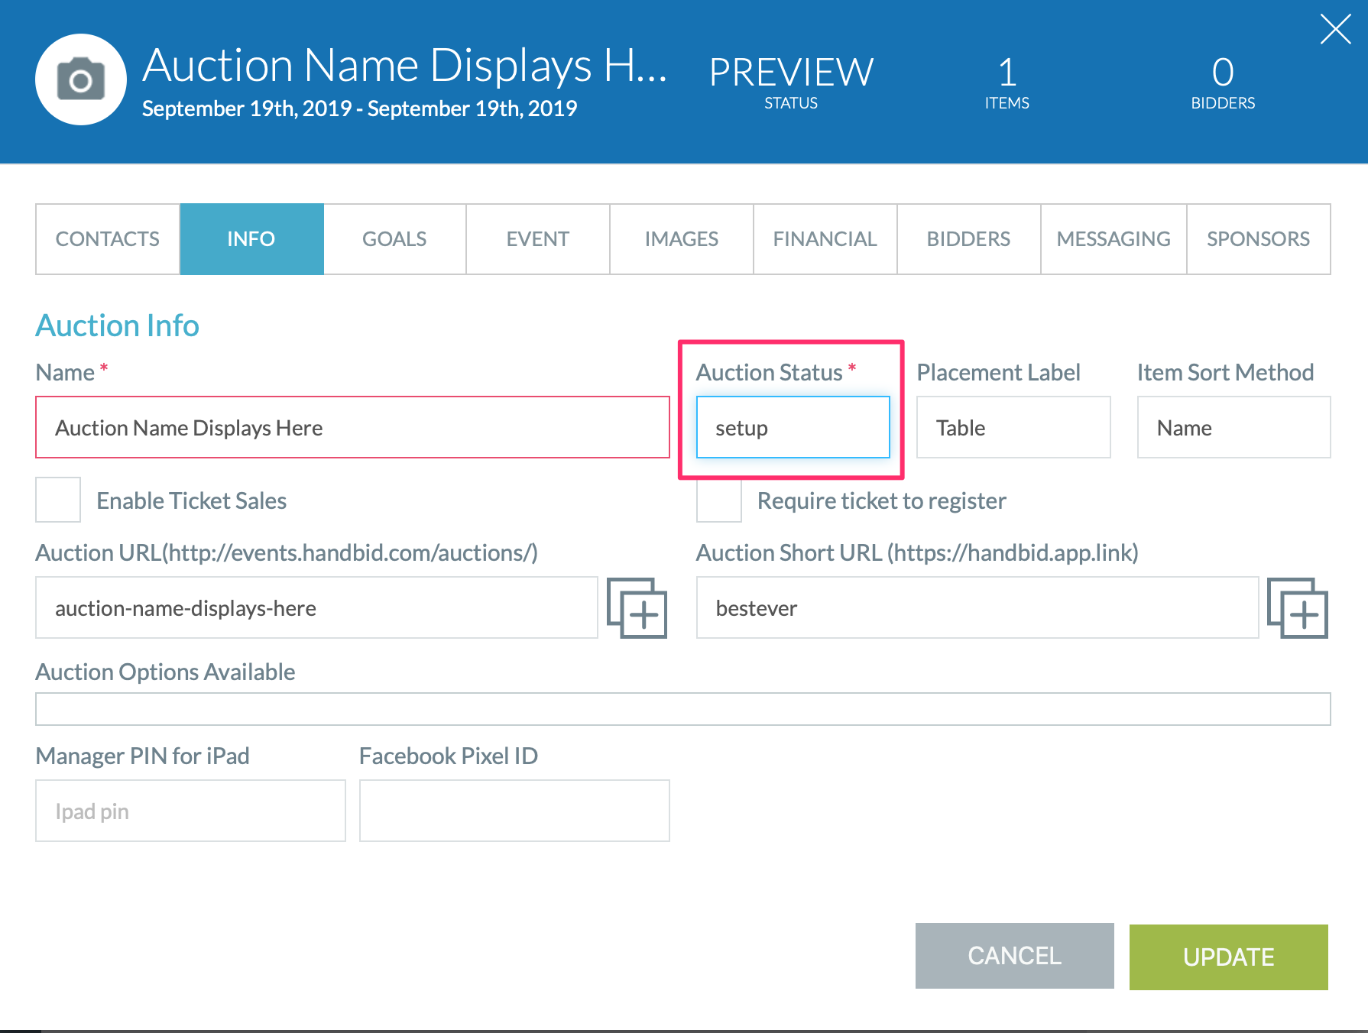This screenshot has height=1033, width=1368.
Task: Click the Auction Name input field
Action: (x=352, y=427)
